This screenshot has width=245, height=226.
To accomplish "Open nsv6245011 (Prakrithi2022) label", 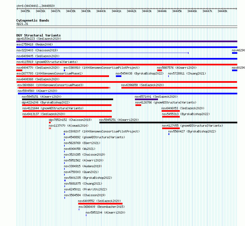I will point(86,189).
